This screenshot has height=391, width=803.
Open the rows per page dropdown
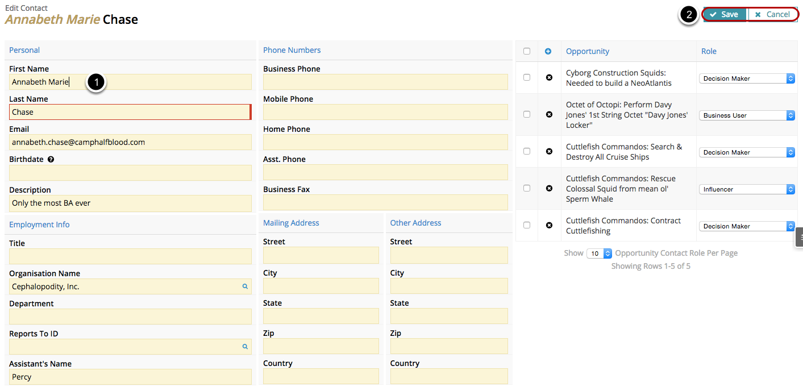click(x=600, y=253)
